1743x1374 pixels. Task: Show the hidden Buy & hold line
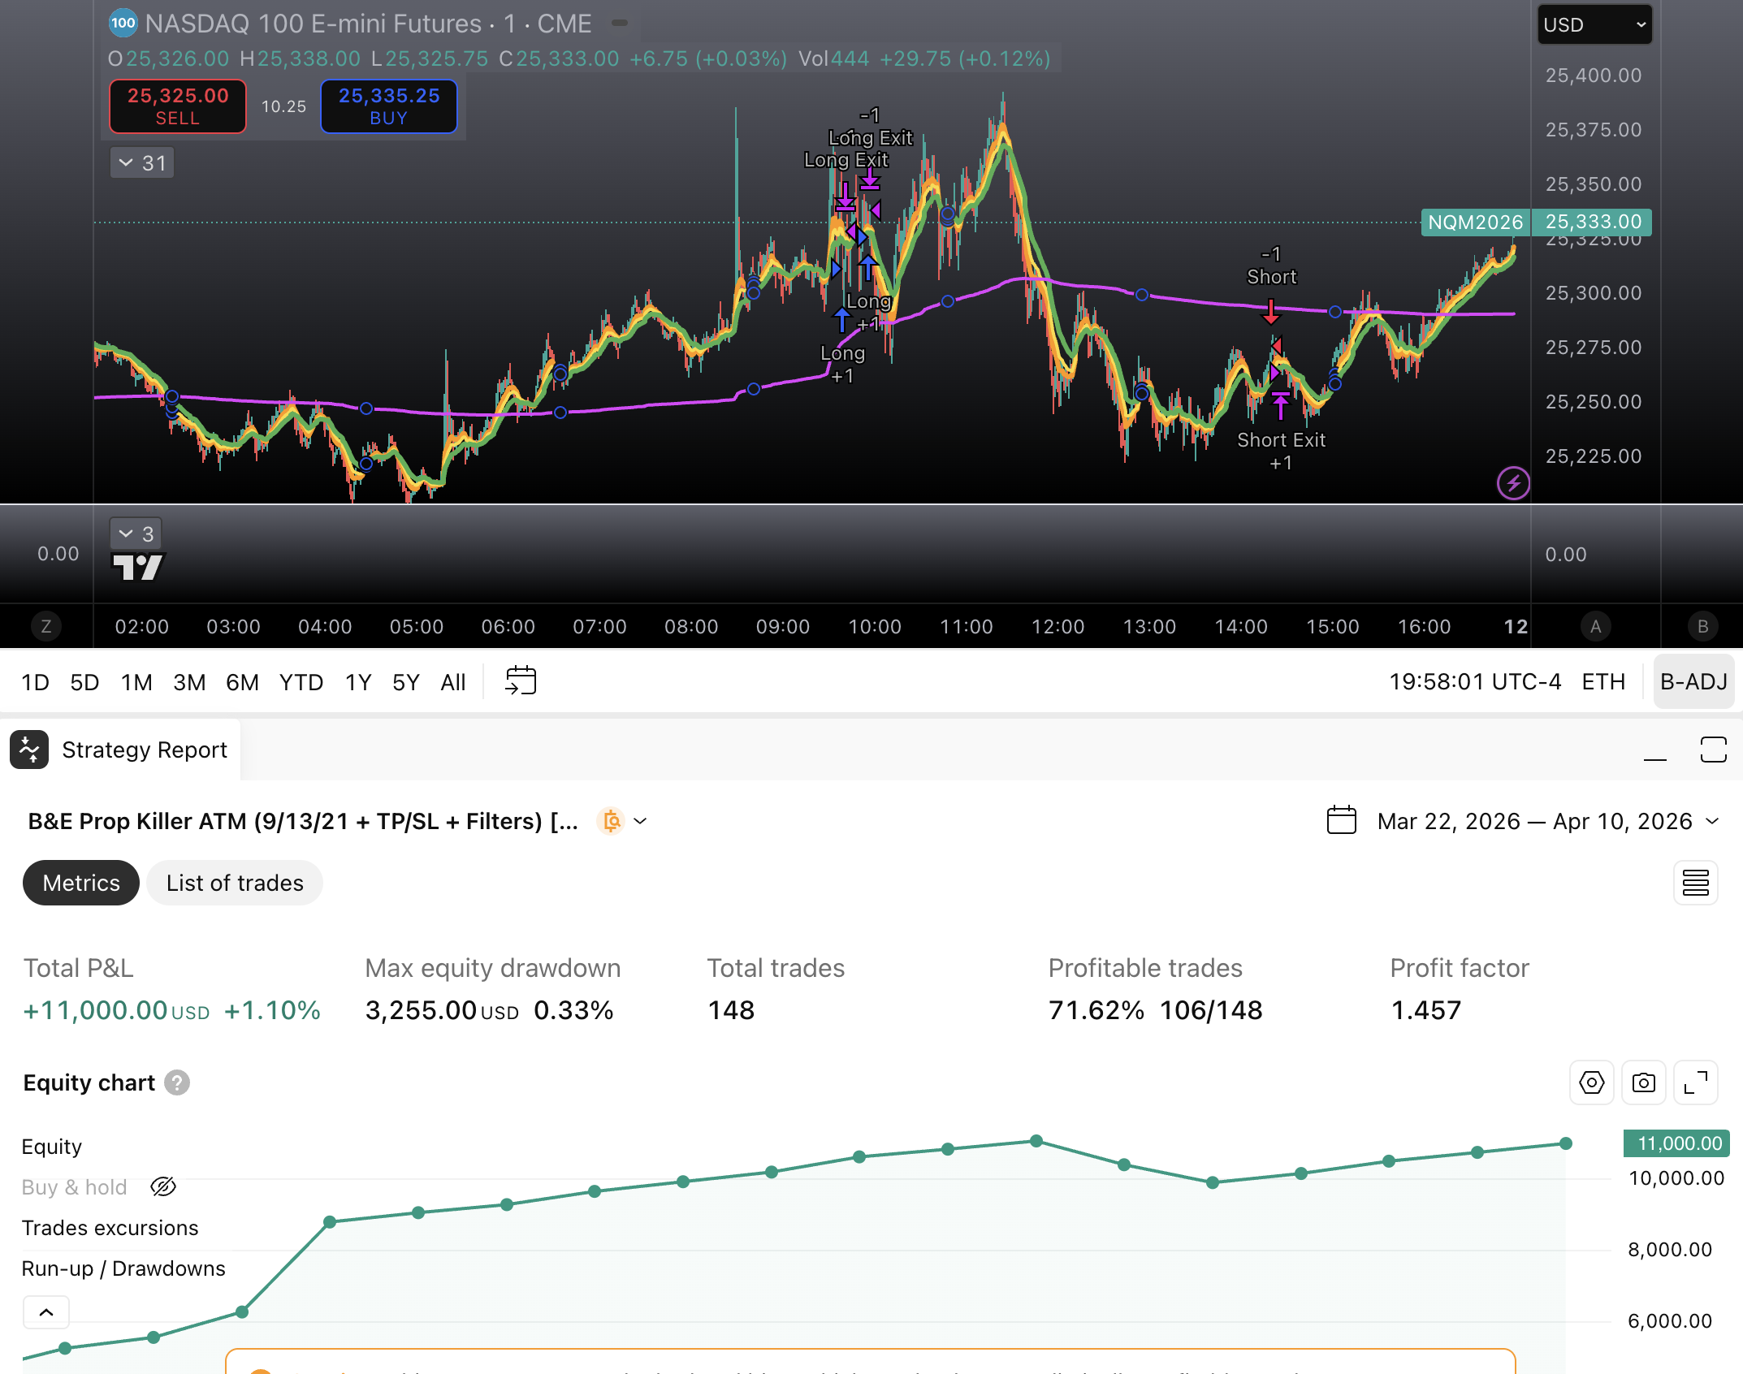point(163,1187)
